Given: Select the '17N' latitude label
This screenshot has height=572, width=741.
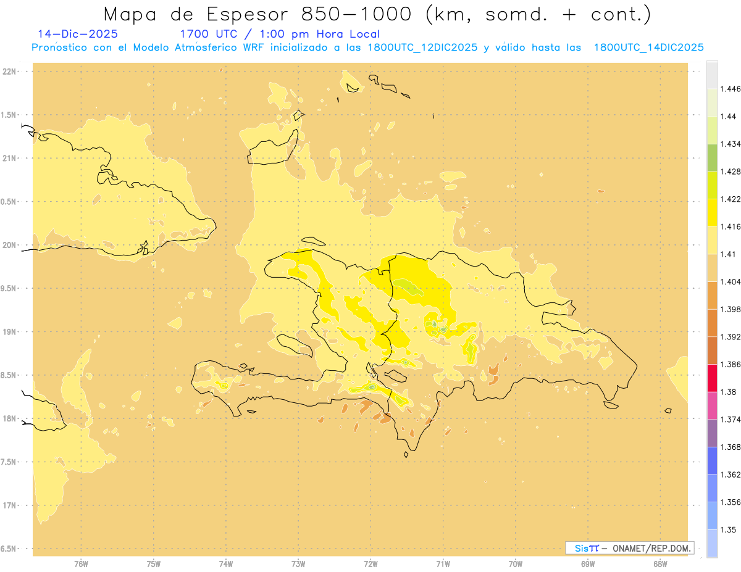Looking at the screenshot, I should pos(10,505).
